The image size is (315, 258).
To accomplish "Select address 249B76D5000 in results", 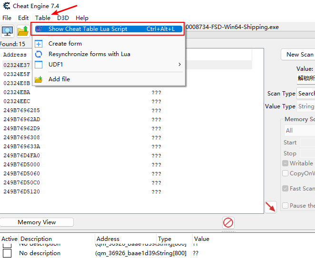I will click(22, 164).
